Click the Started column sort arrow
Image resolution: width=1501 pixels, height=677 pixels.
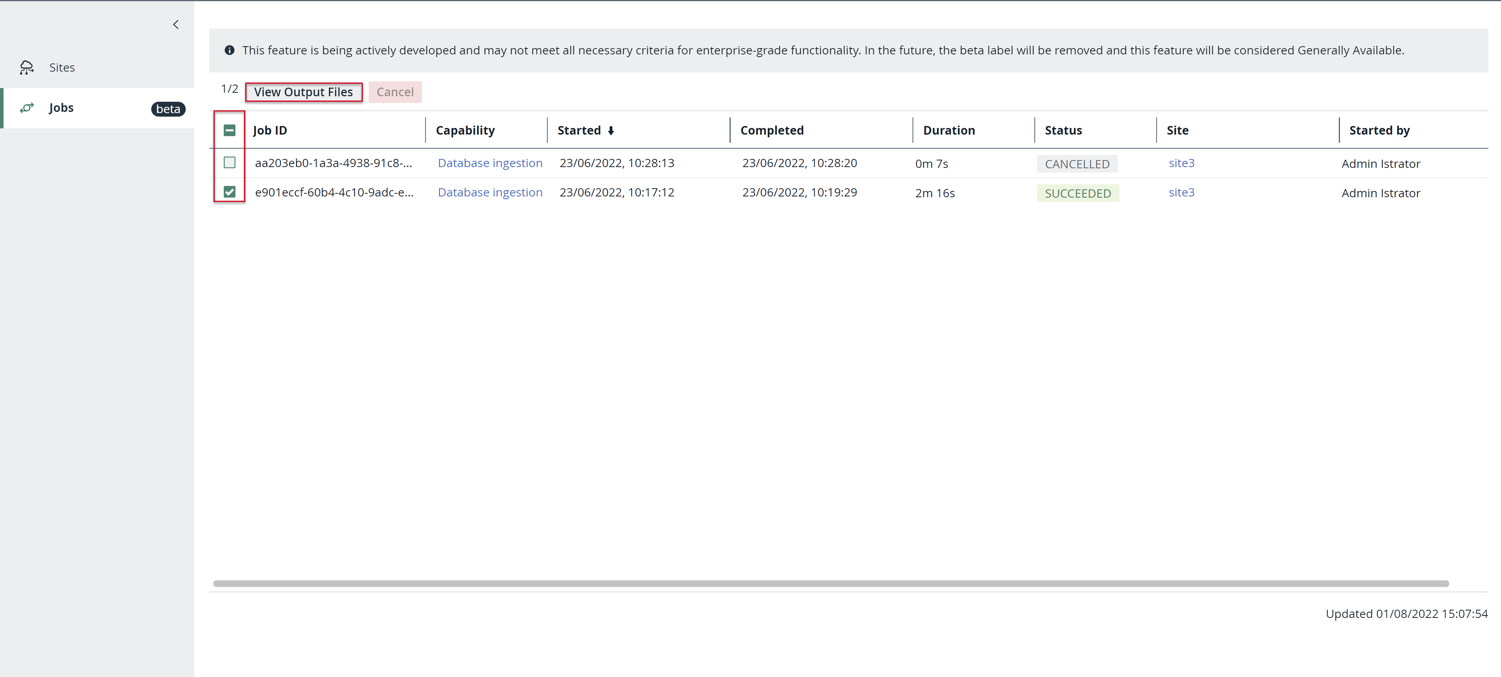[611, 131]
